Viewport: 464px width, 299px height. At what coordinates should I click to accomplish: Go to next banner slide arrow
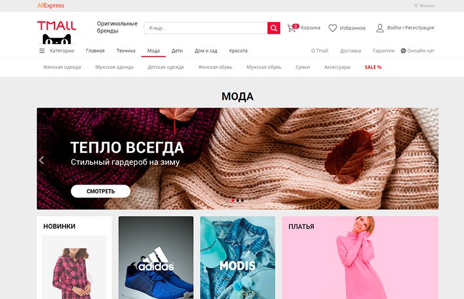pyautogui.click(x=434, y=160)
